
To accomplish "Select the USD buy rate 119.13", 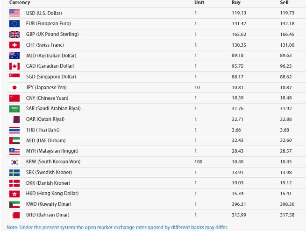I will [x=239, y=13].
